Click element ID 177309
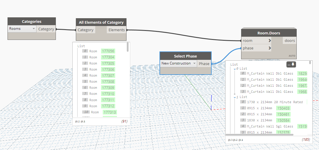This screenshot has width=319, height=150. (108, 88)
